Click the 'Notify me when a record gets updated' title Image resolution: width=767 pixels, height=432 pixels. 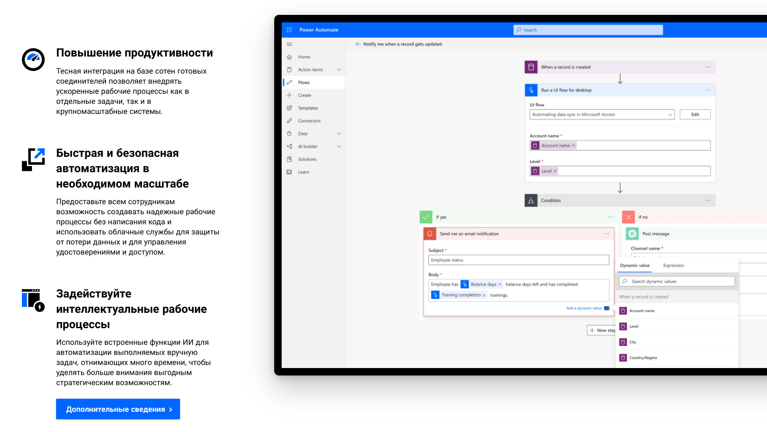click(x=403, y=44)
